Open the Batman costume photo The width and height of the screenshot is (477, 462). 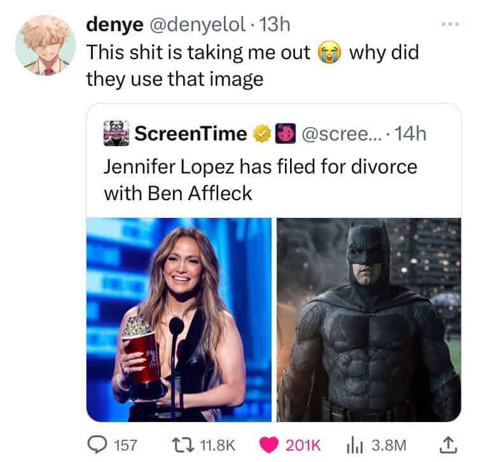click(369, 320)
